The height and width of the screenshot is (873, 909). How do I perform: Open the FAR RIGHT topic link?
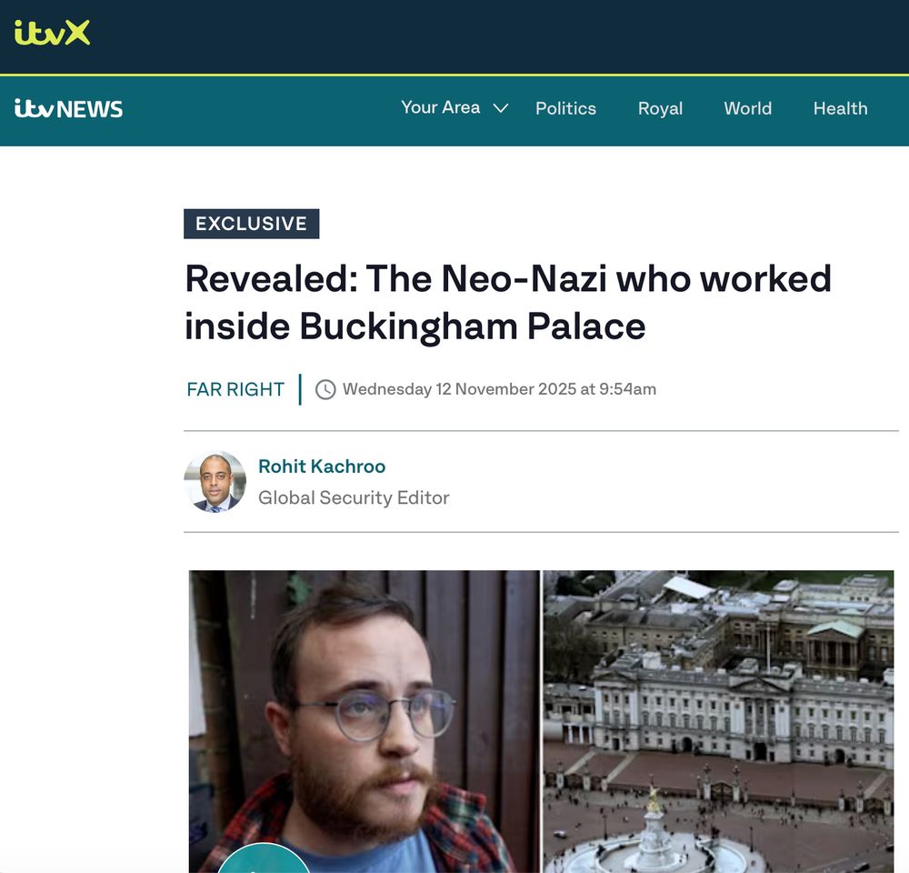tap(235, 389)
